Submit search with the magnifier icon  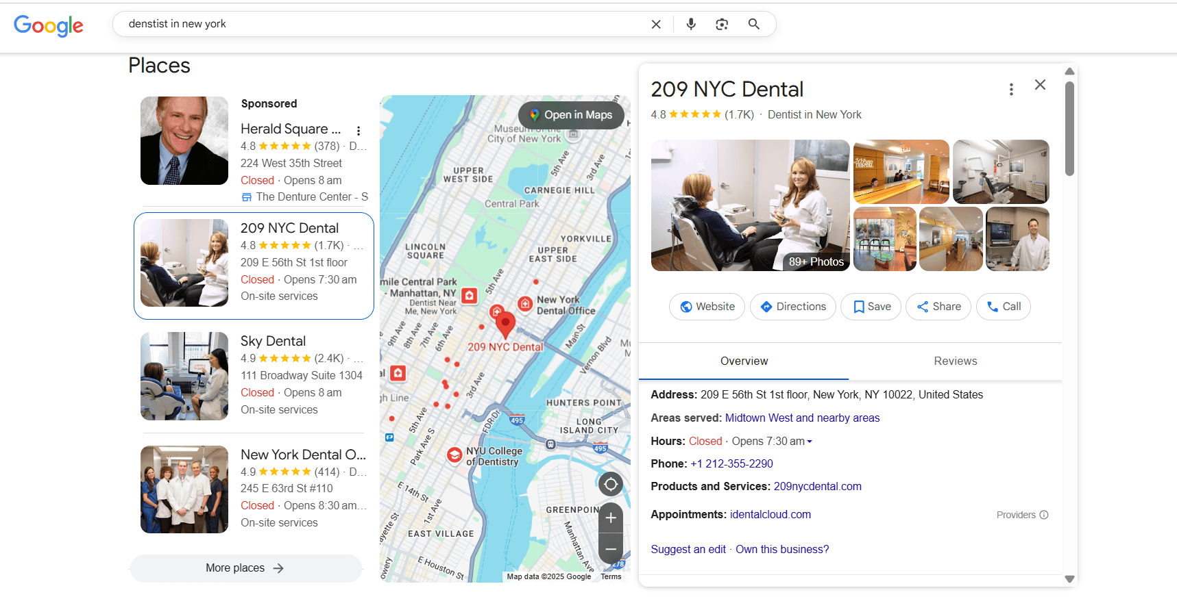coord(754,24)
